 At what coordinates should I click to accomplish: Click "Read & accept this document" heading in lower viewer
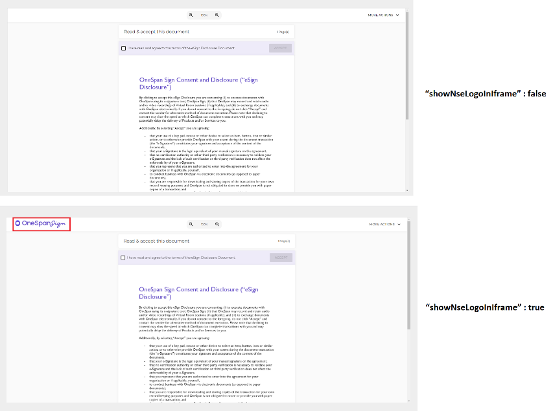(156, 241)
